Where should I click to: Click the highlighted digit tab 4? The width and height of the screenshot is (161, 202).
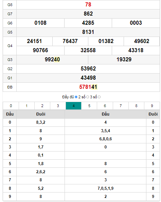pos(74,106)
